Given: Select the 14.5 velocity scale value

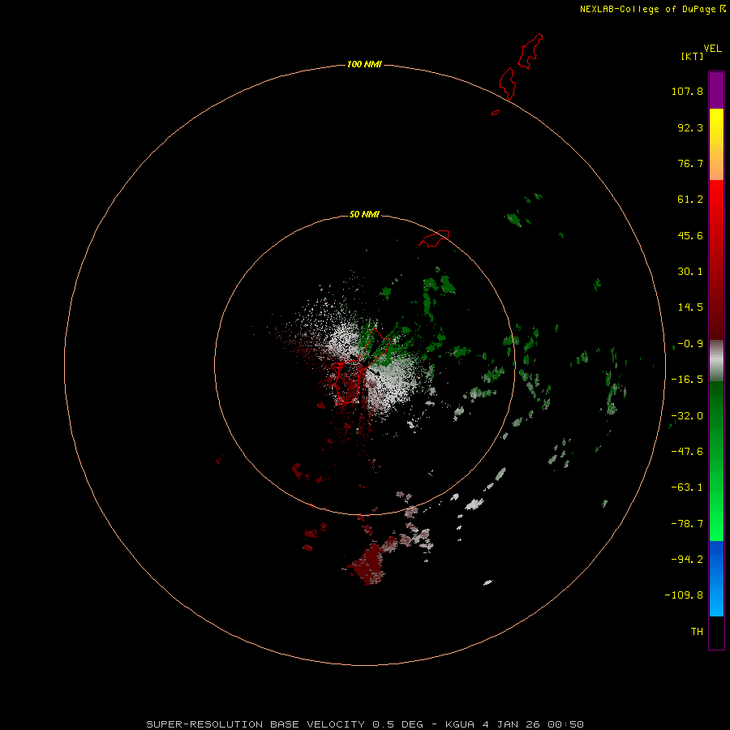Looking at the screenshot, I should [690, 307].
